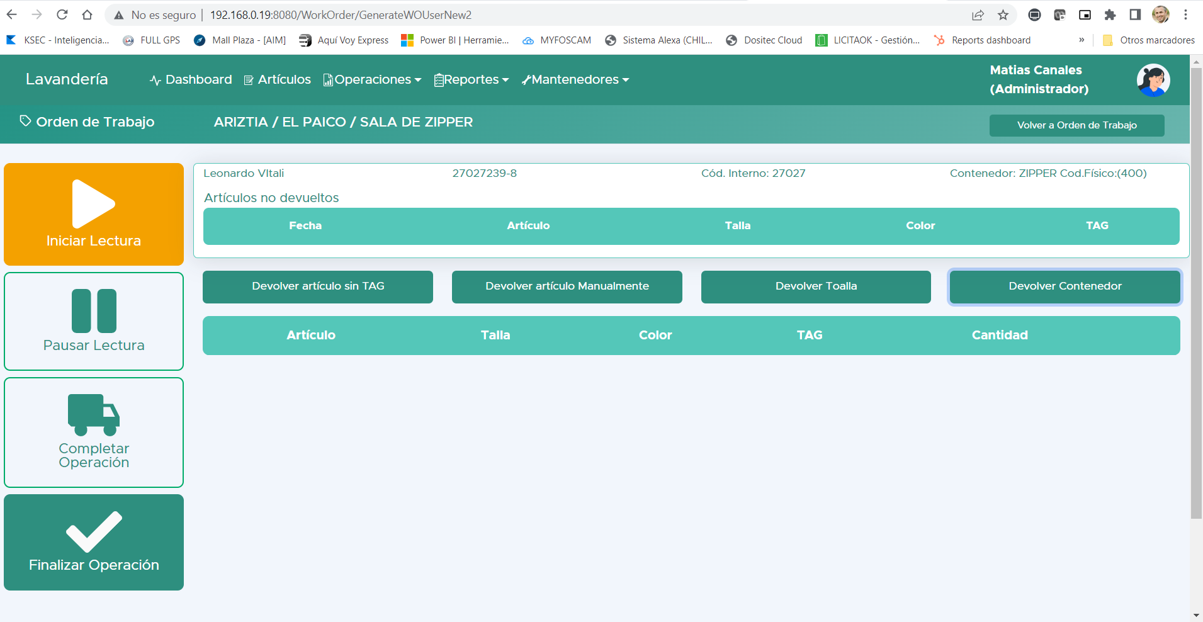Expand the Operaciones menu
Screen dimensions: 1203x622
(372, 79)
